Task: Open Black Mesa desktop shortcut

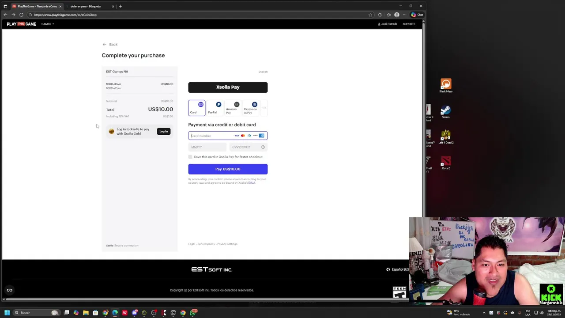Action: pyautogui.click(x=446, y=86)
